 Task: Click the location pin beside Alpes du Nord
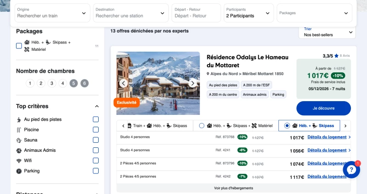pos(208,74)
